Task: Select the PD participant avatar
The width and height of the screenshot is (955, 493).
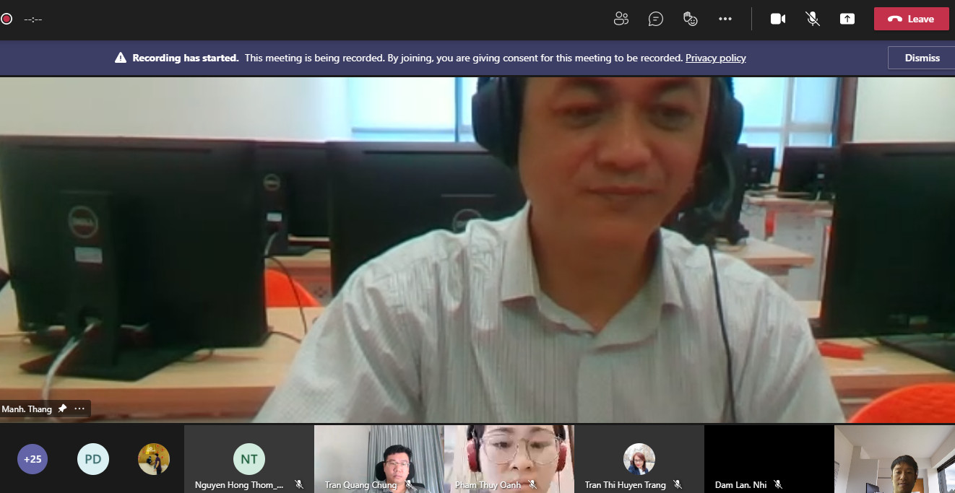Action: [x=93, y=459]
